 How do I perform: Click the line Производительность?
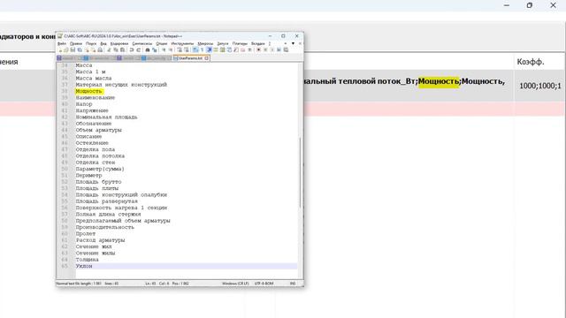point(104,227)
